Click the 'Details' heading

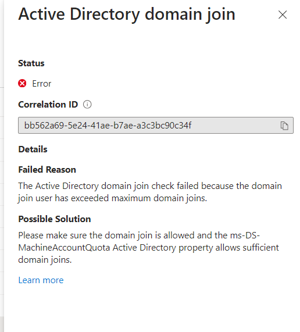(x=33, y=149)
